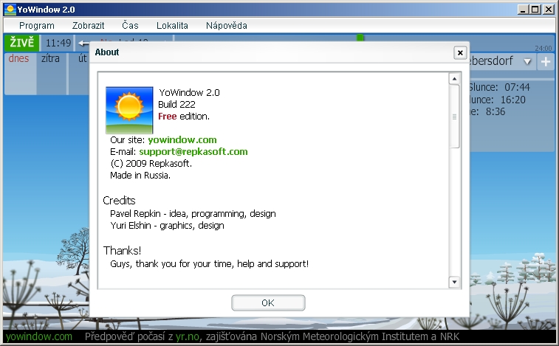The image size is (559, 346).
Task: Select the út day tab
Action: point(83,58)
